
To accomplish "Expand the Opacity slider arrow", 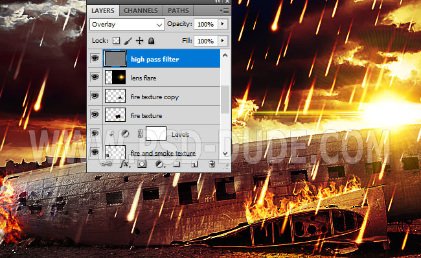I will (x=223, y=24).
